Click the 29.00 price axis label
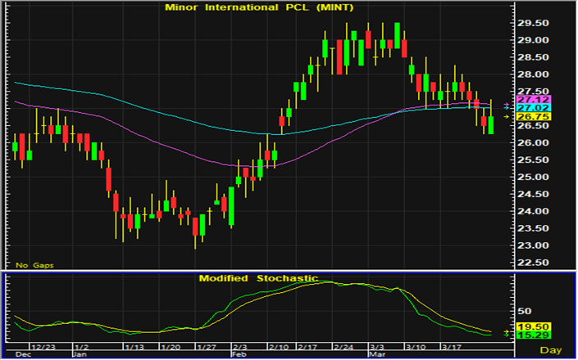578x360 pixels. (533, 40)
